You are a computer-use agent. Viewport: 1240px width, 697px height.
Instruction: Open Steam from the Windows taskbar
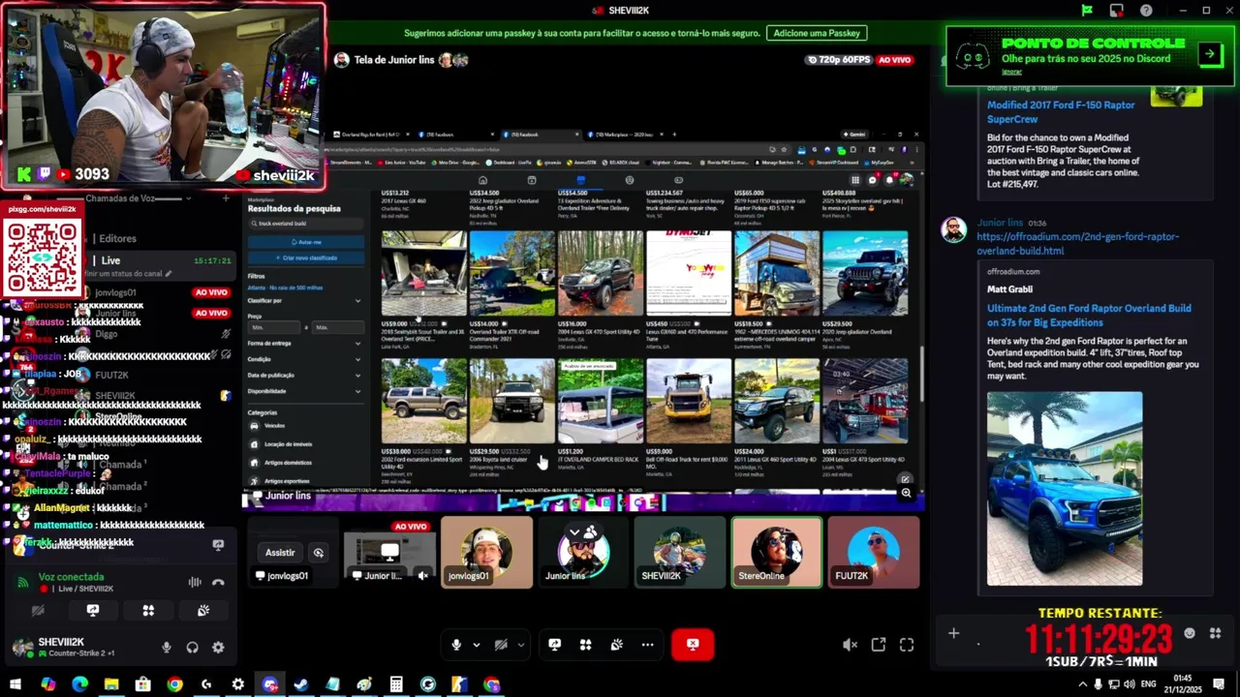[x=301, y=684]
